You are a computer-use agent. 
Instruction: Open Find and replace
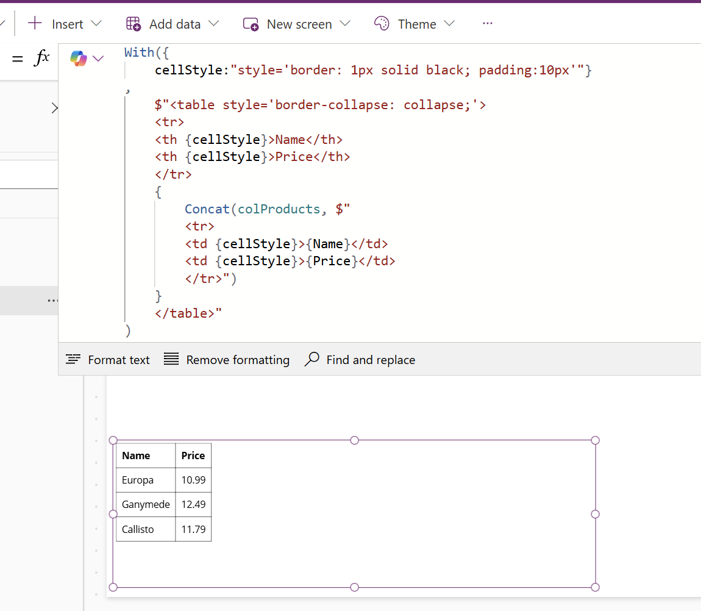pyautogui.click(x=360, y=360)
